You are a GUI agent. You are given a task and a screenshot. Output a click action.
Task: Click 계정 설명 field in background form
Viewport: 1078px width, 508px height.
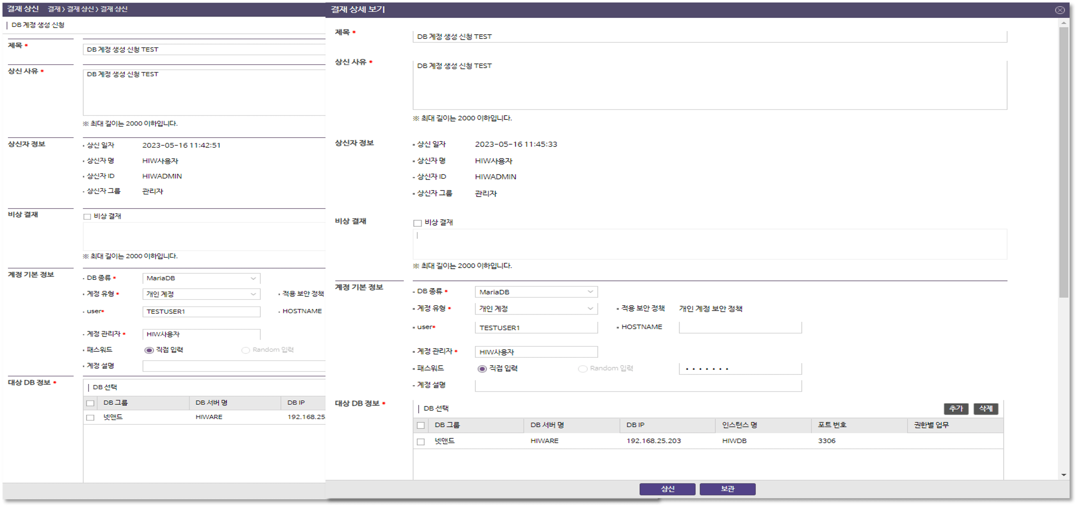coord(234,366)
